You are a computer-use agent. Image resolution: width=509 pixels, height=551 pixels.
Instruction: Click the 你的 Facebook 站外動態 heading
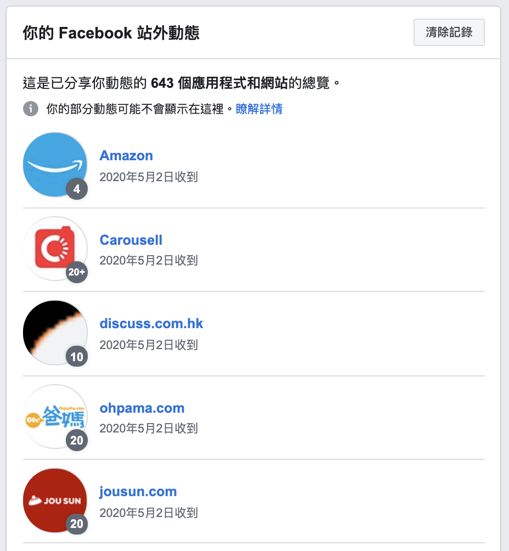(111, 33)
